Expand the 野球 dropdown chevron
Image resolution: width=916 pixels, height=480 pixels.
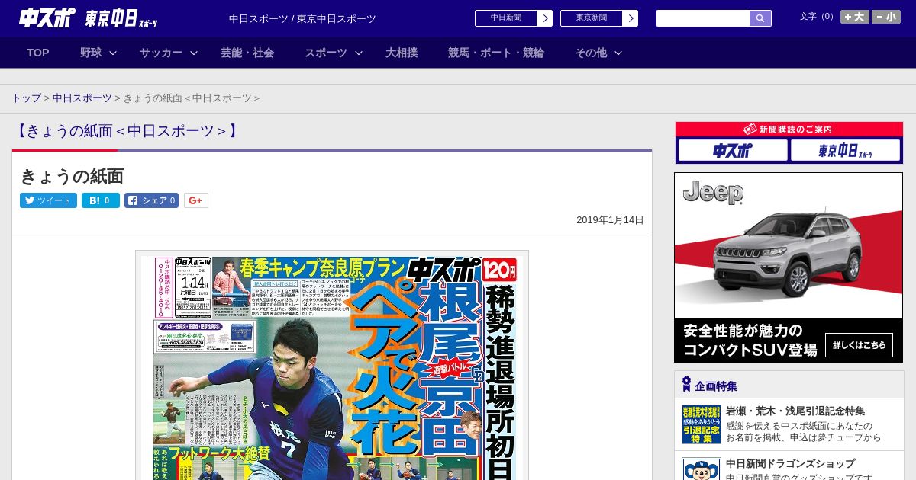[x=113, y=53]
